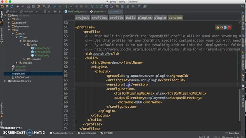246x138 pixels.
Task: Click hide Project panel icon
Action: click(60, 11)
